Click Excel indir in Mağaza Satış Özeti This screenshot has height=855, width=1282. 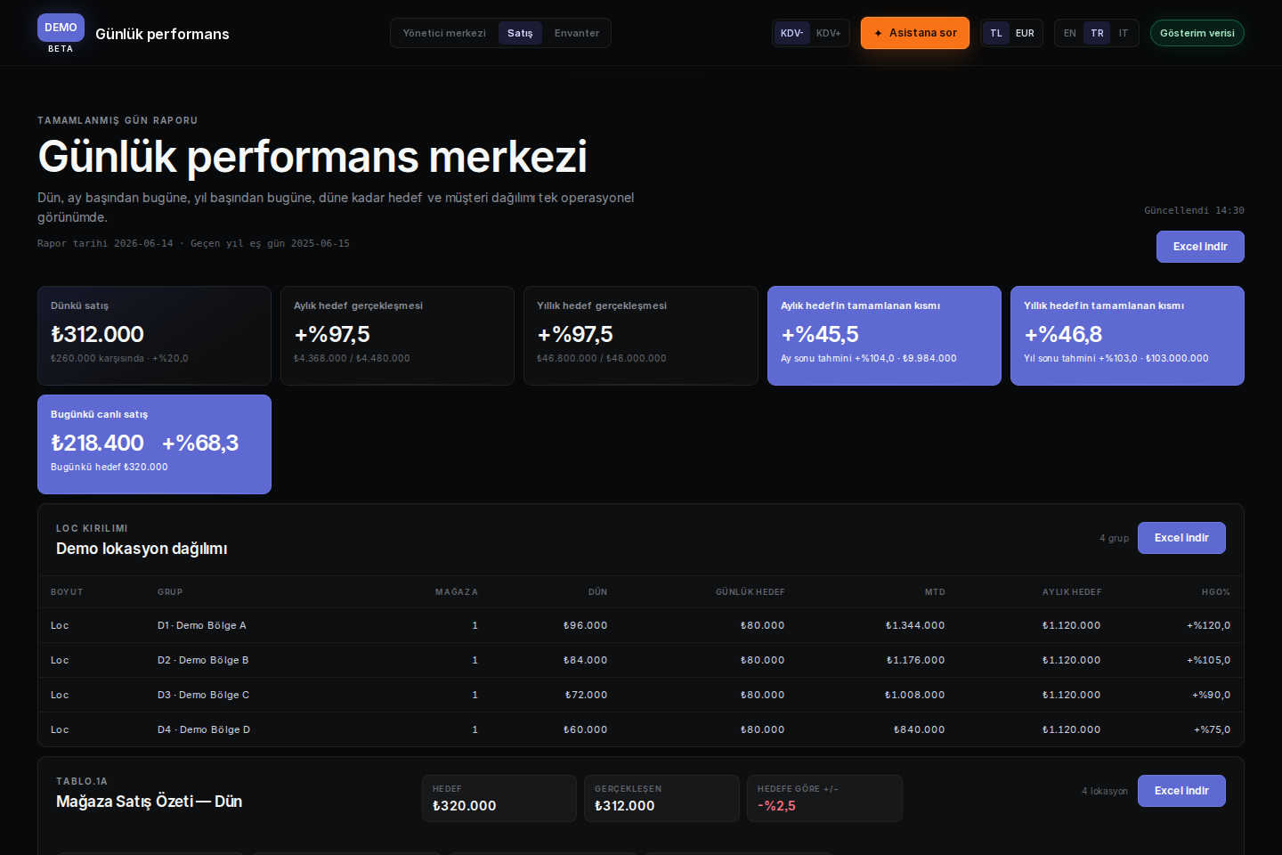pyautogui.click(x=1181, y=791)
